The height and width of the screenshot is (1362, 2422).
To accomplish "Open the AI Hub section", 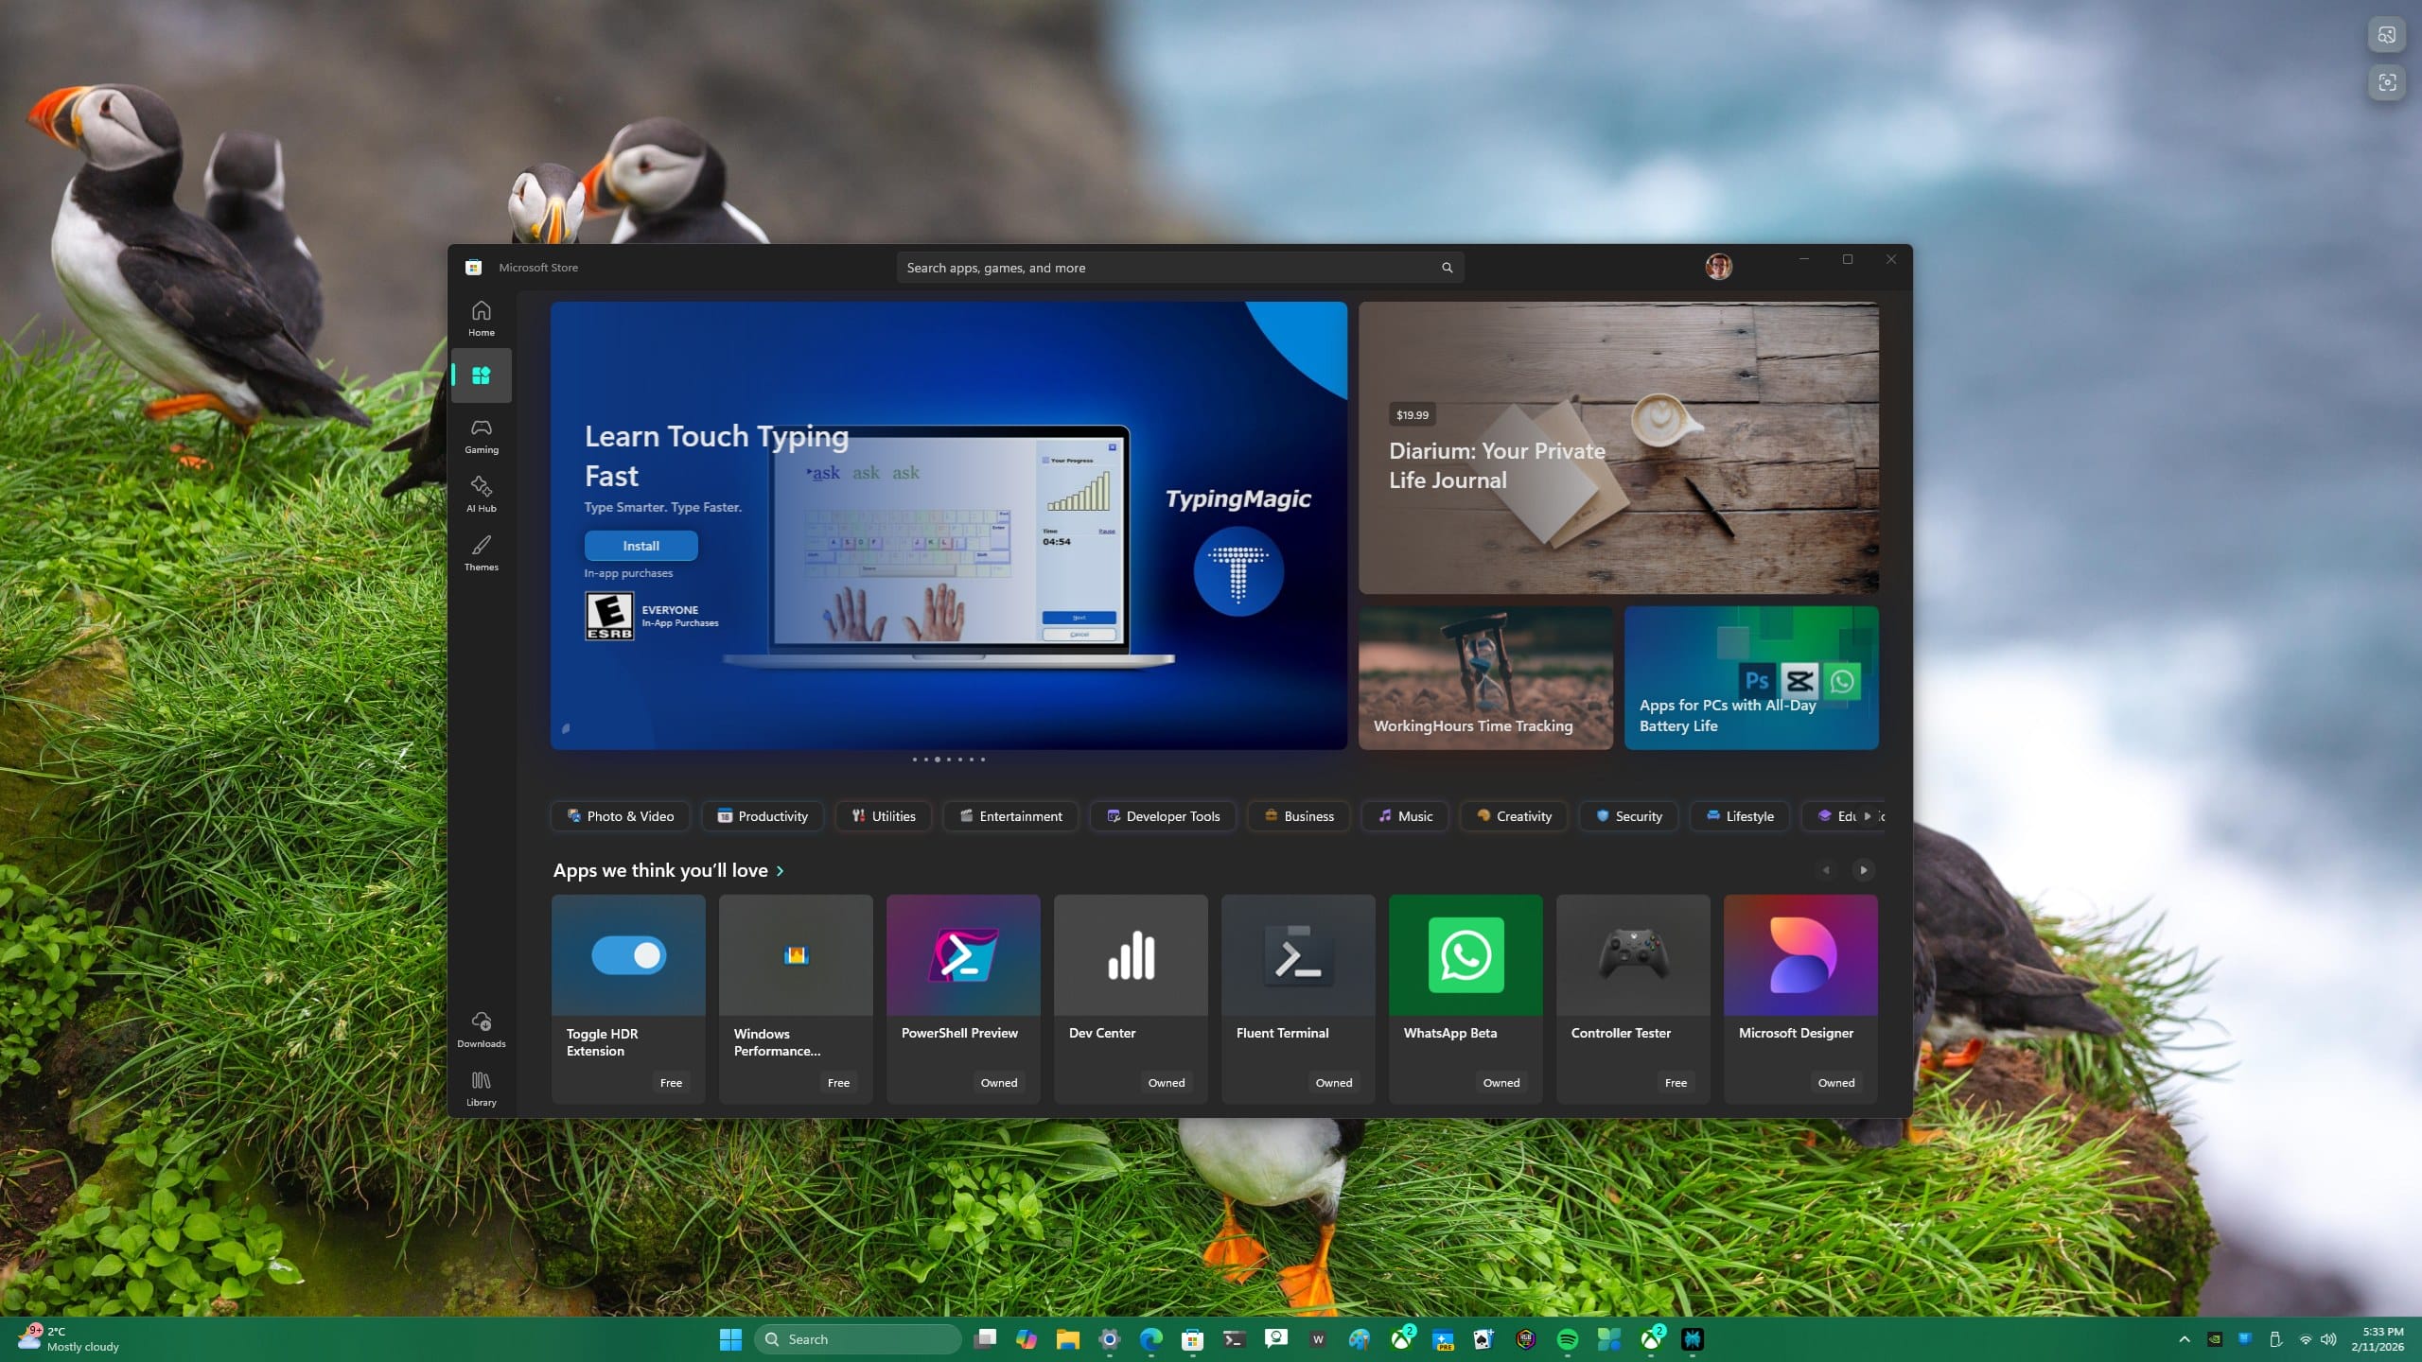I will (481, 495).
